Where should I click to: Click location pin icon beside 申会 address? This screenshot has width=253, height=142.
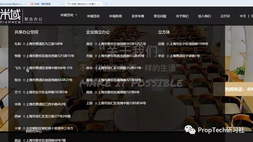[x=168, y=56]
